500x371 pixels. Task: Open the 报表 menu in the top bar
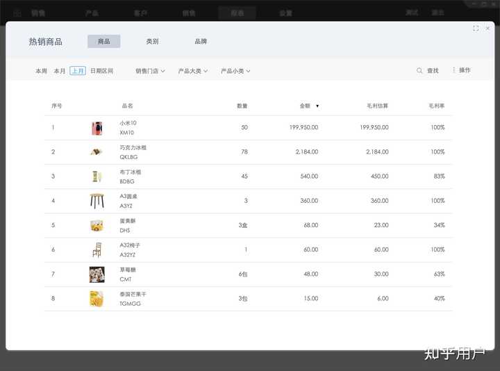click(237, 13)
